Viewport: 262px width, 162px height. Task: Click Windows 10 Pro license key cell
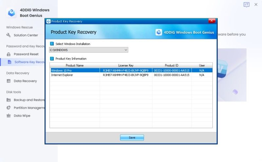[x=126, y=70]
